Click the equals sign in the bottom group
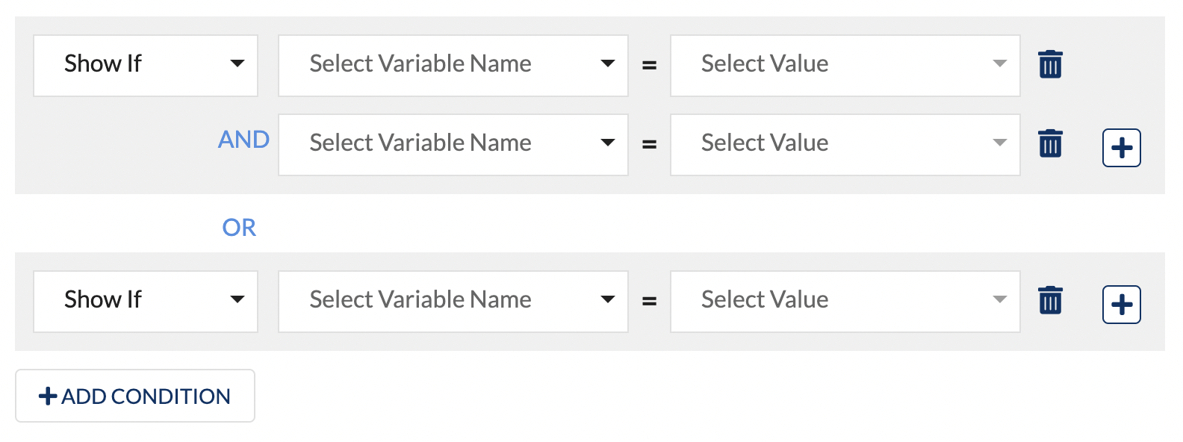Image resolution: width=1183 pixels, height=442 pixels. [650, 302]
